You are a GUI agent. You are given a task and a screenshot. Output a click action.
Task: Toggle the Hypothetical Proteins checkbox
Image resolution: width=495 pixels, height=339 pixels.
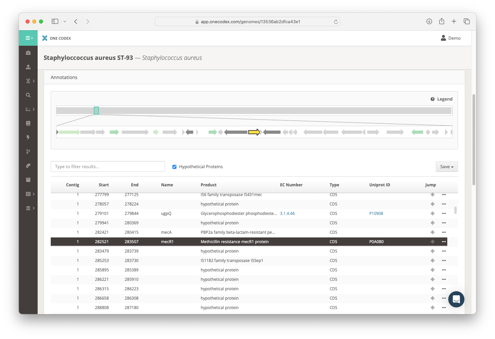click(174, 167)
